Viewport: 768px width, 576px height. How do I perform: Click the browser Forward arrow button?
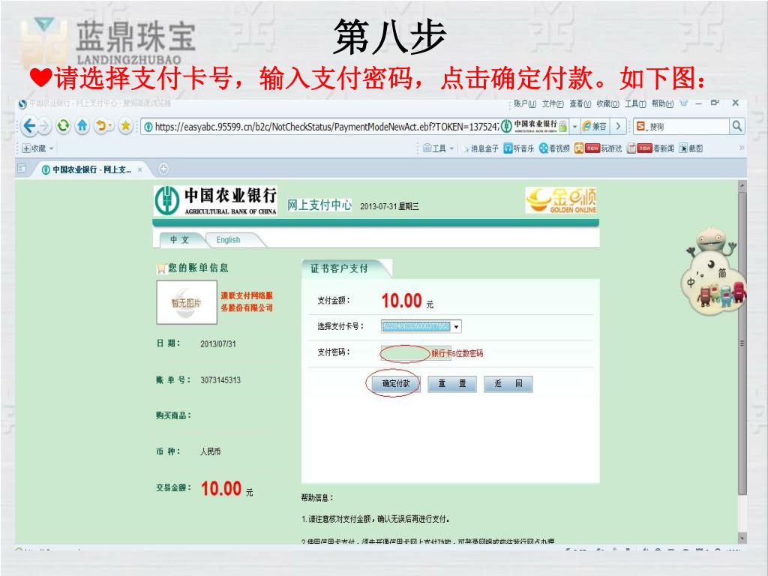44,126
